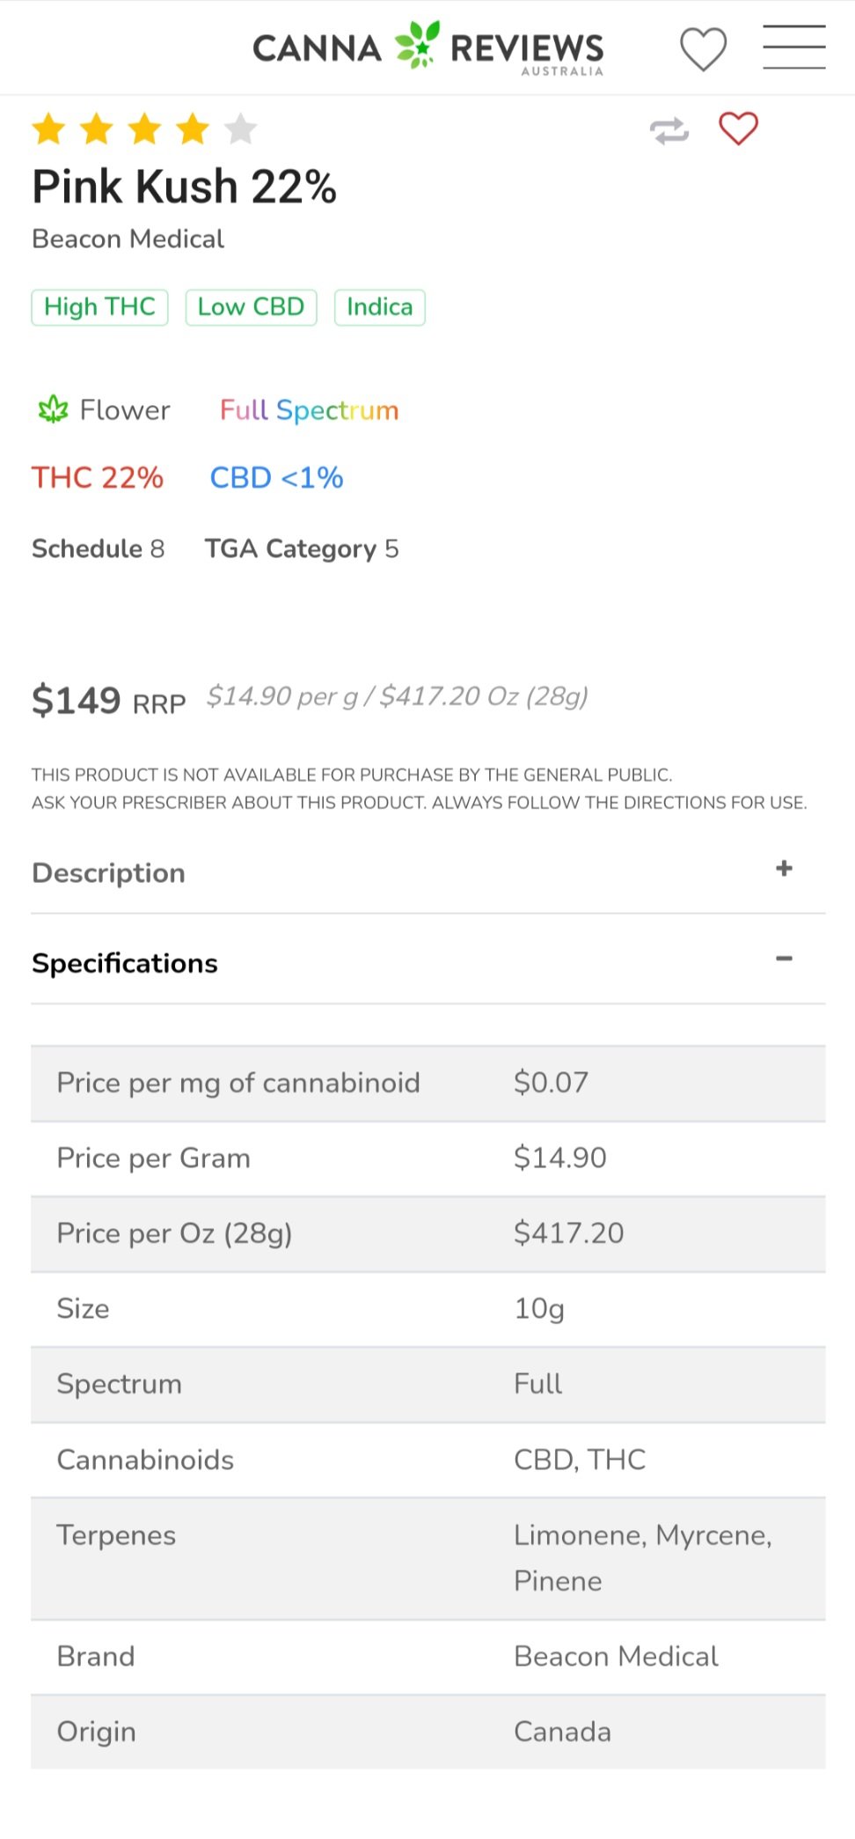This screenshot has height=1839, width=855.
Task: Collapse Specifications using the minus icon
Action: 784,959
